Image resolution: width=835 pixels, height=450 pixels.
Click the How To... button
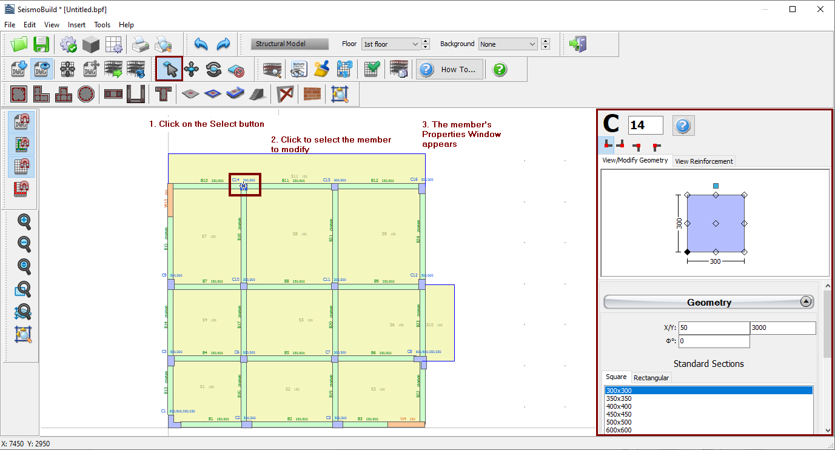[450, 69]
